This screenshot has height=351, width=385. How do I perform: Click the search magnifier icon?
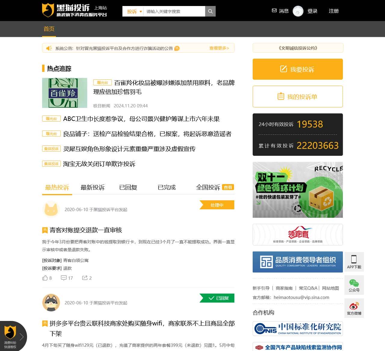[210, 11]
